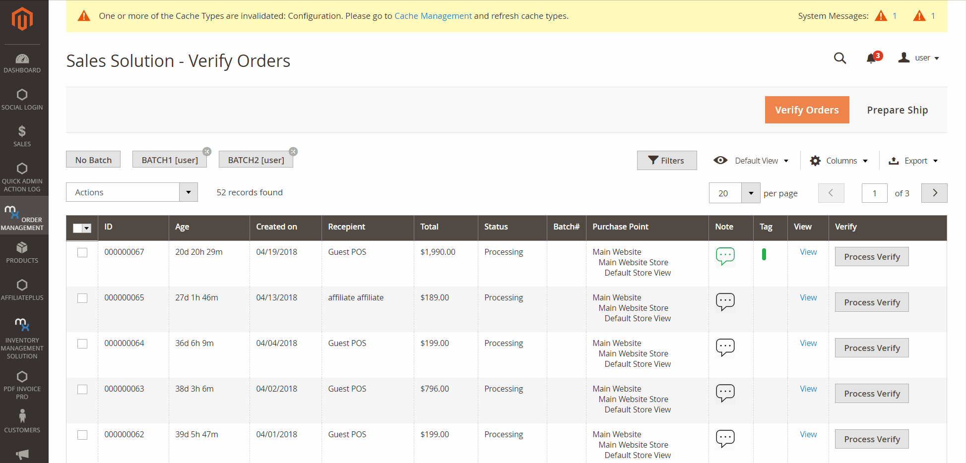Image resolution: width=966 pixels, height=463 pixels.
Task: Select the BATCH2 [user] filter
Action: click(256, 160)
